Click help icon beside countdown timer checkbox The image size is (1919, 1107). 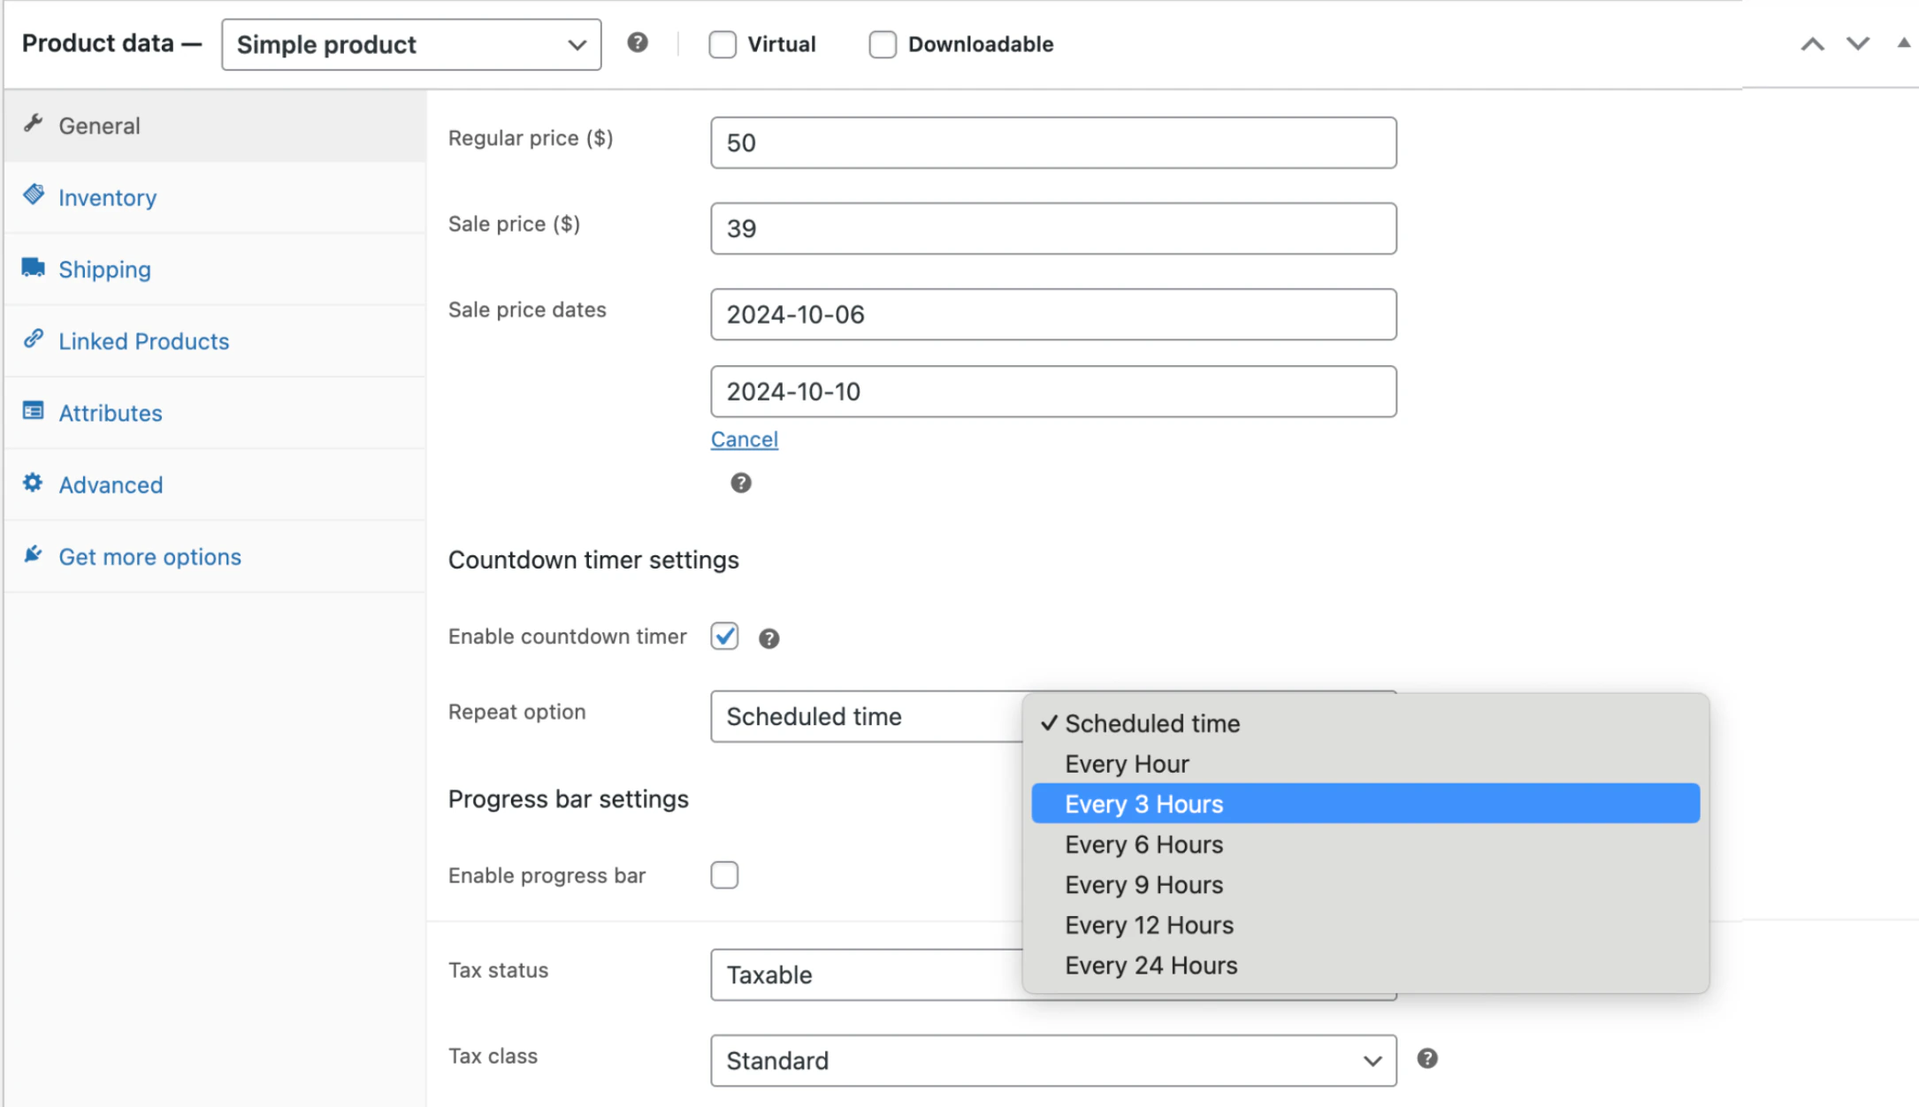pos(769,638)
